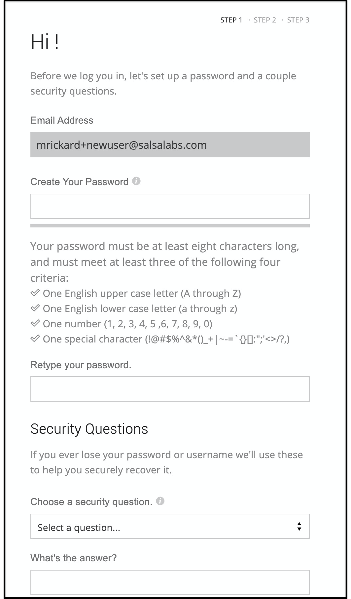Click the Retype your password field
The height and width of the screenshot is (599, 351).
click(170, 389)
